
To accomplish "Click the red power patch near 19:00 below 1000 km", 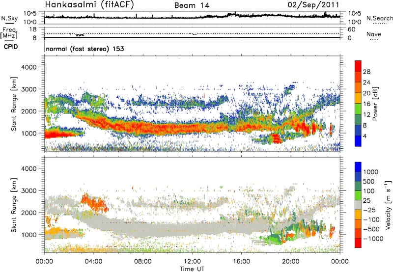I will [x=277, y=138].
